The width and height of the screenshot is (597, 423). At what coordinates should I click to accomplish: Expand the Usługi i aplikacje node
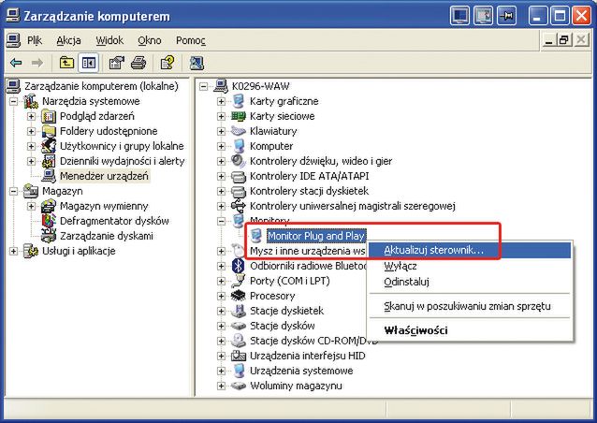[13, 251]
